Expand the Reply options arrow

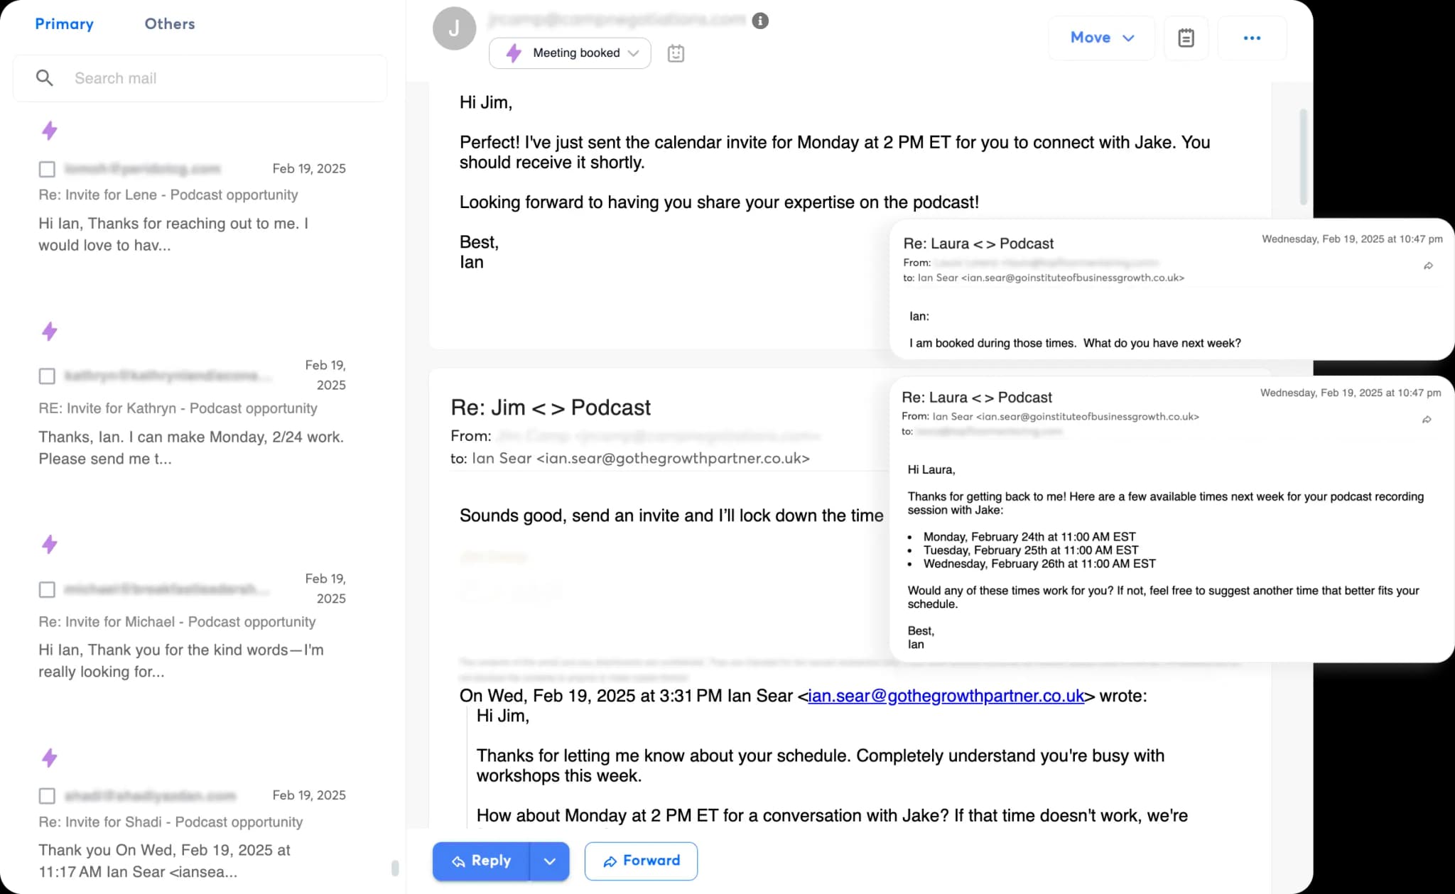(x=549, y=861)
